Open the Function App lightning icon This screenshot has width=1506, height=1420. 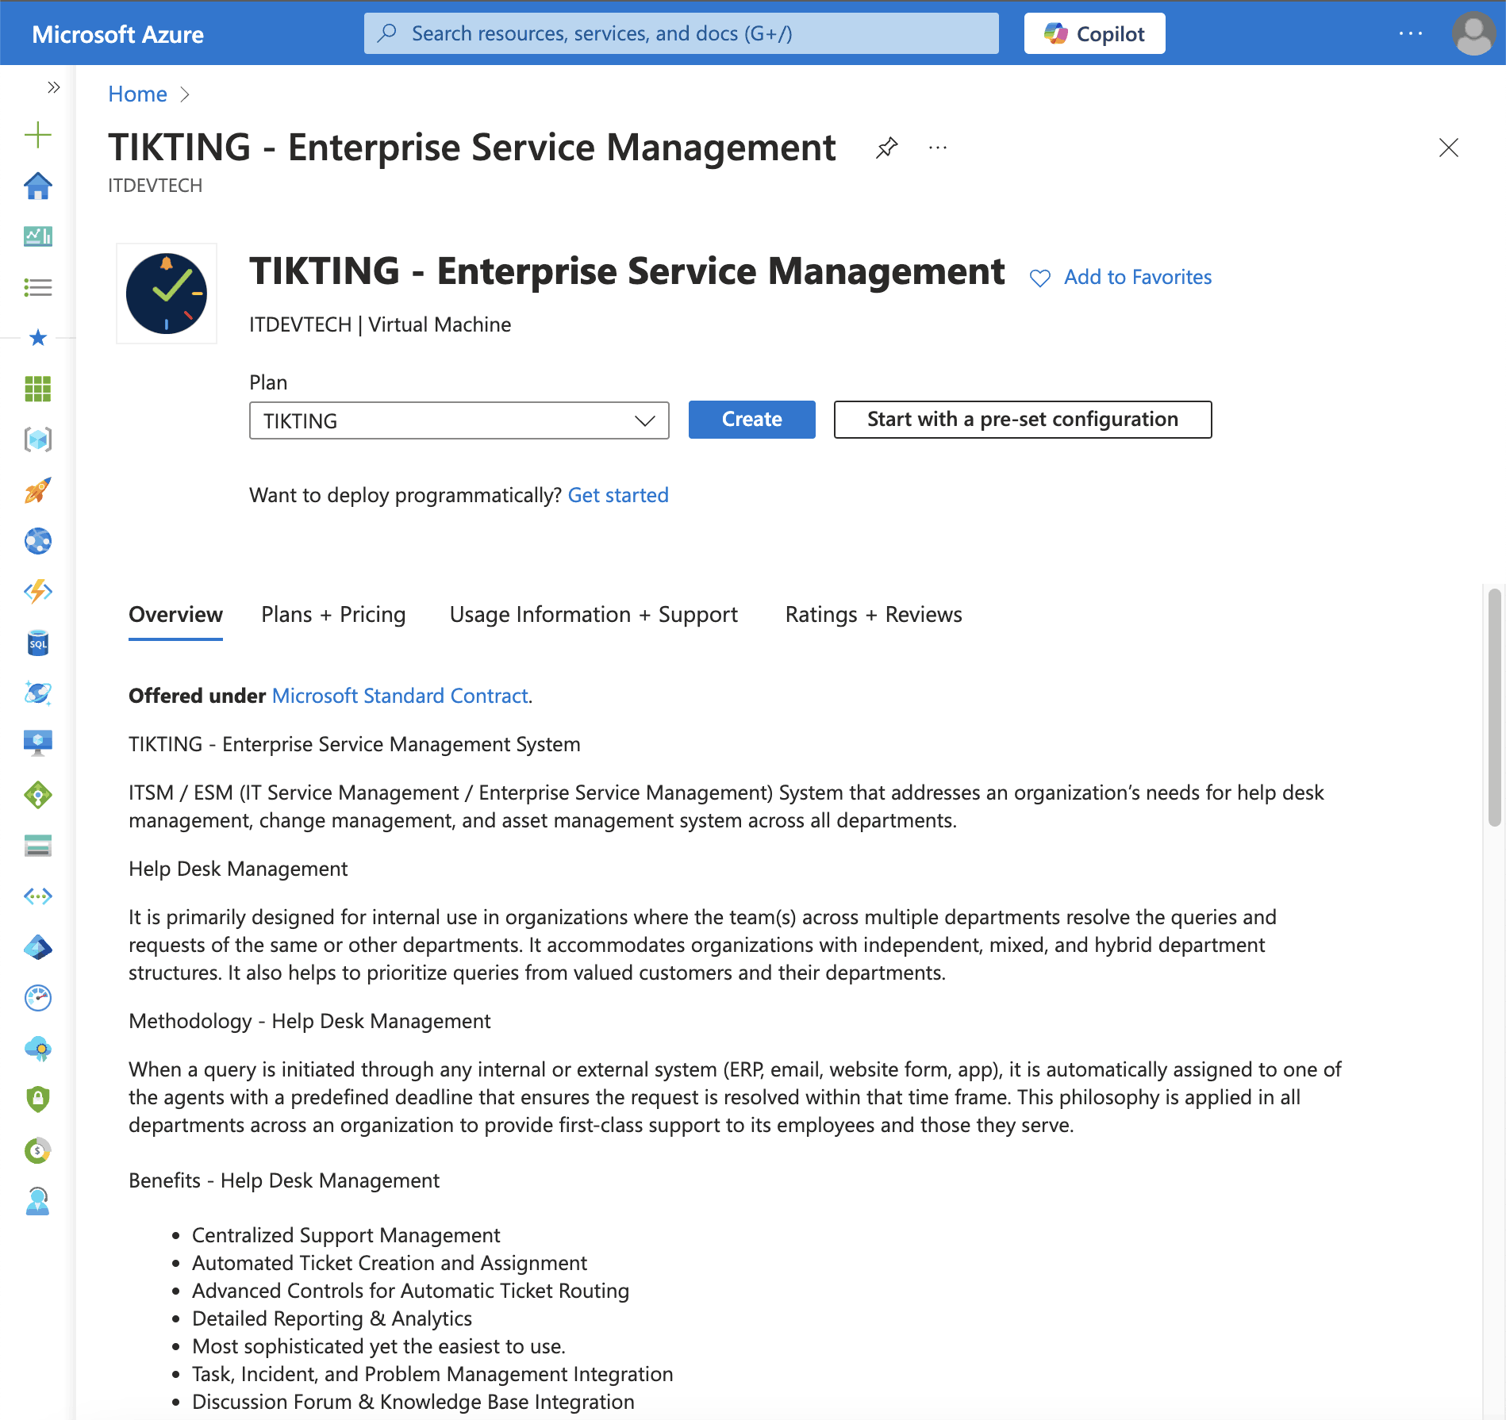point(37,592)
